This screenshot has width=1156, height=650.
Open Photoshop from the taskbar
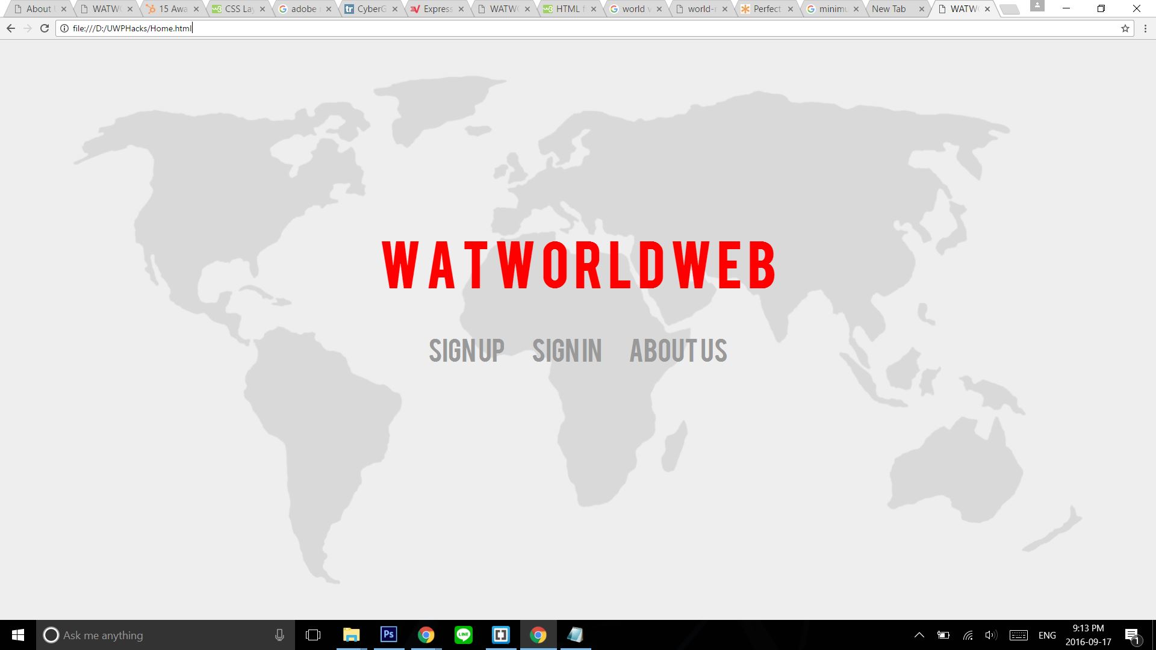tap(389, 635)
